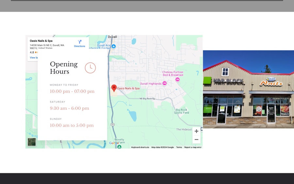The height and width of the screenshot is (184, 294).
Task: Click The Hideout label on map
Action: (x=184, y=129)
